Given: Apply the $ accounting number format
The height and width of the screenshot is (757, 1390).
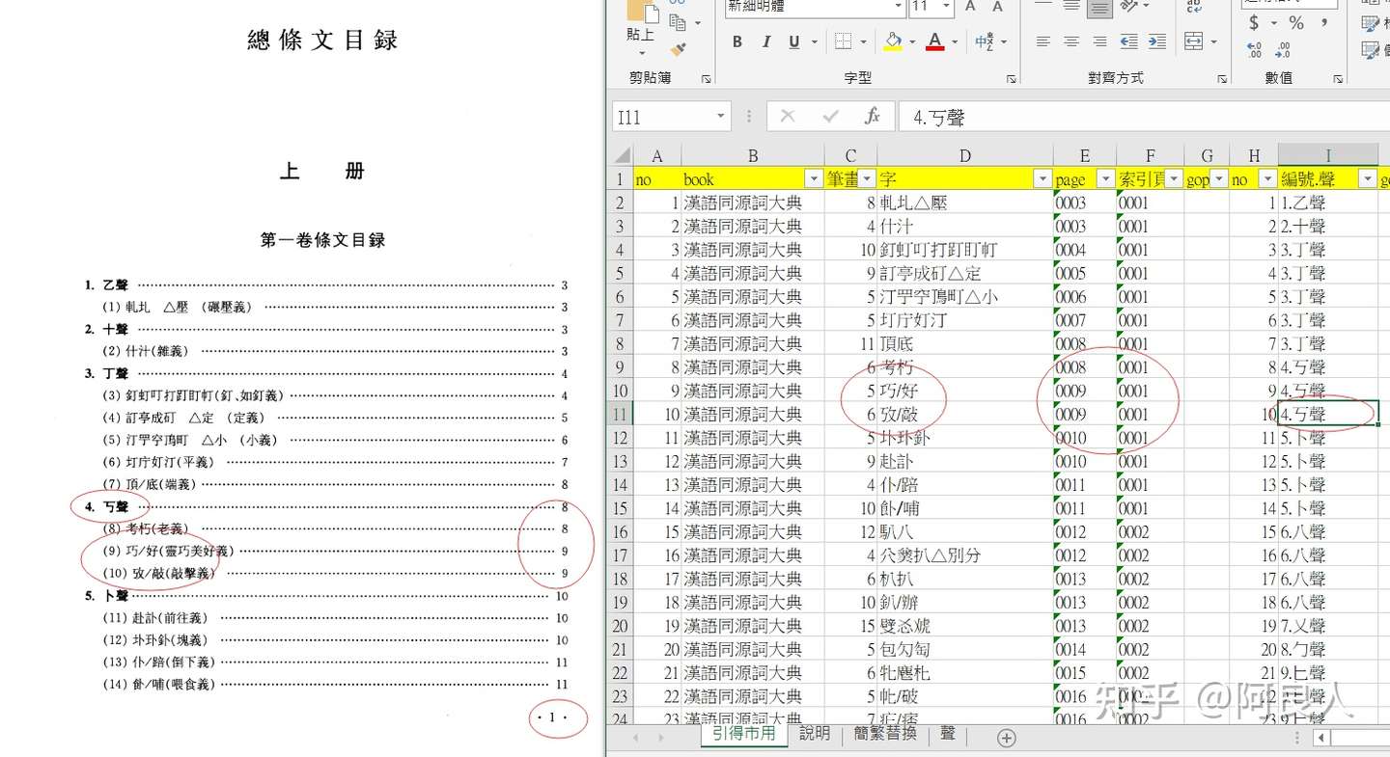Looking at the screenshot, I should coord(1254,22).
